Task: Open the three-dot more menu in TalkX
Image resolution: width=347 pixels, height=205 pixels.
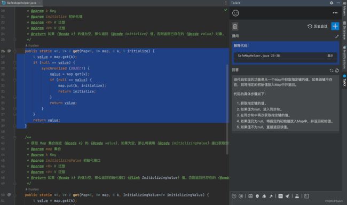Action: click(335, 13)
